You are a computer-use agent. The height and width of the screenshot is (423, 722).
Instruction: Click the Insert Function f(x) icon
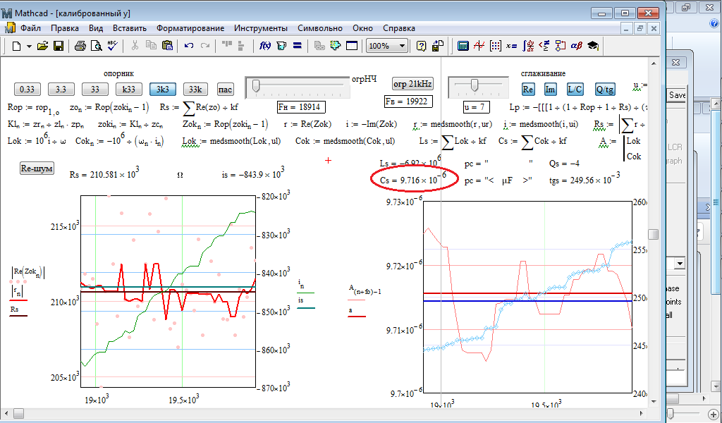click(x=266, y=46)
